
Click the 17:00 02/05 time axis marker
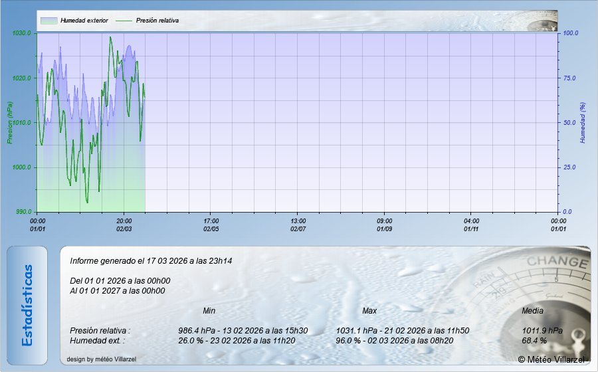click(211, 225)
